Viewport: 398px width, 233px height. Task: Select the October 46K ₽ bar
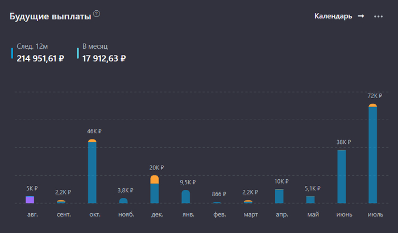pyautogui.click(x=92, y=173)
